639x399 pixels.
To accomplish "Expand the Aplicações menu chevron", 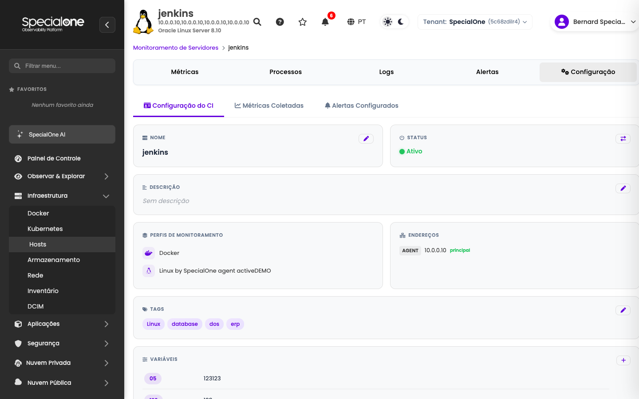I will [x=106, y=324].
